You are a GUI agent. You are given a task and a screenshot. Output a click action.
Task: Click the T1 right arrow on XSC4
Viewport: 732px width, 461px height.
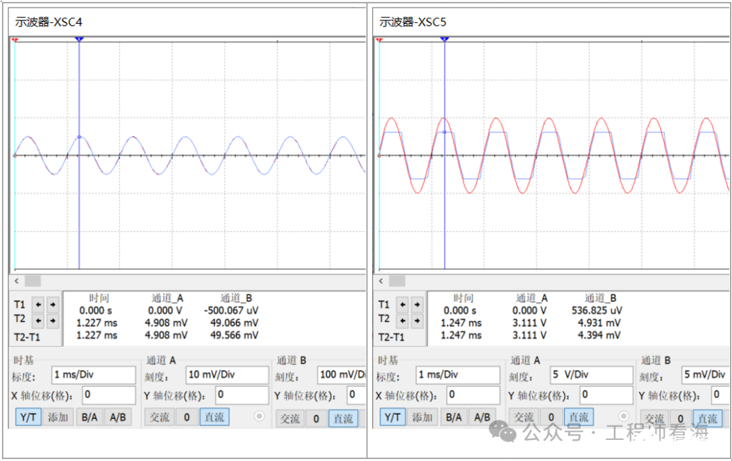tap(52, 305)
